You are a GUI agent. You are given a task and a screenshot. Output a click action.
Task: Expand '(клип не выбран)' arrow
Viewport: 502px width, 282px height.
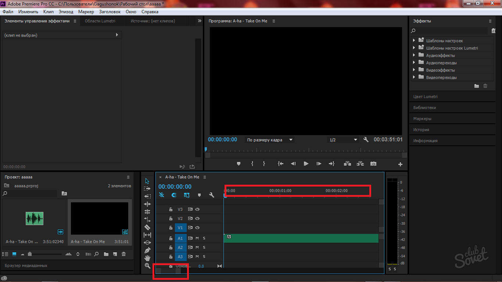[117, 35]
